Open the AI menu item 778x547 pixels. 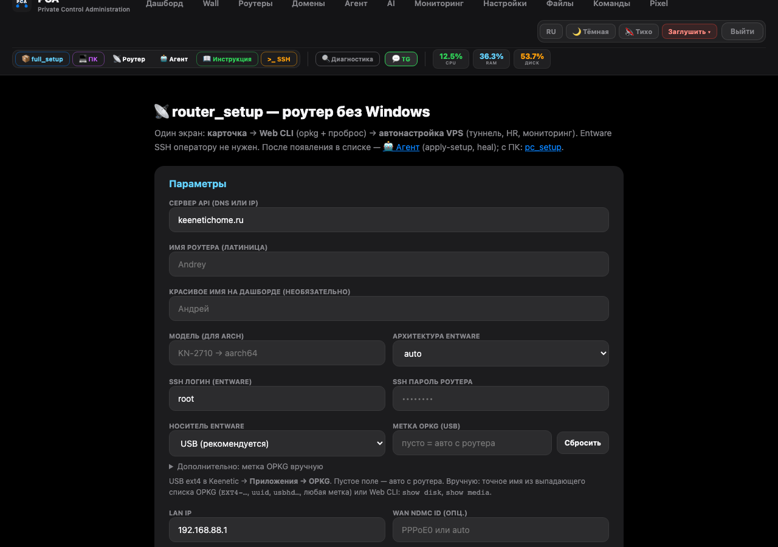[x=391, y=4]
